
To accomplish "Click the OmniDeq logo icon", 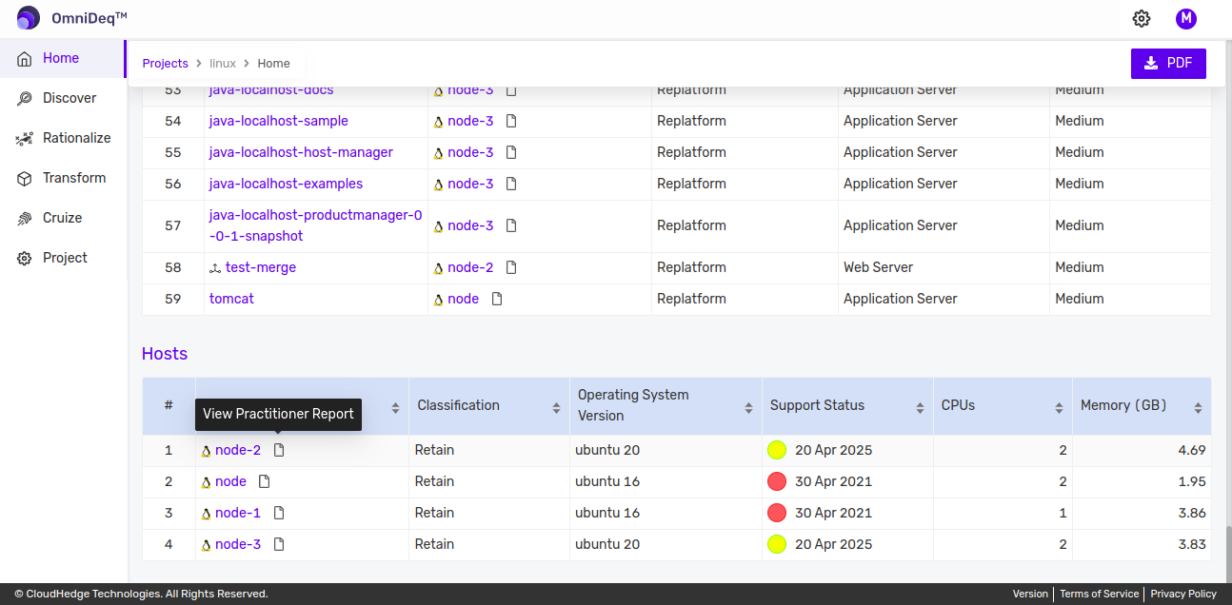I will coord(29,18).
